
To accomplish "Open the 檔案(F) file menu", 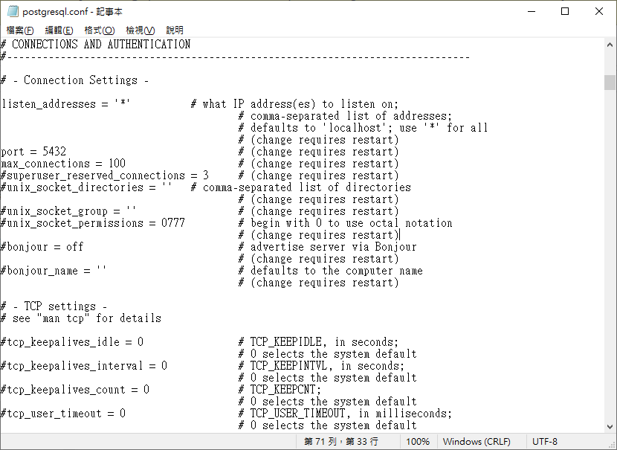I will coord(19,30).
